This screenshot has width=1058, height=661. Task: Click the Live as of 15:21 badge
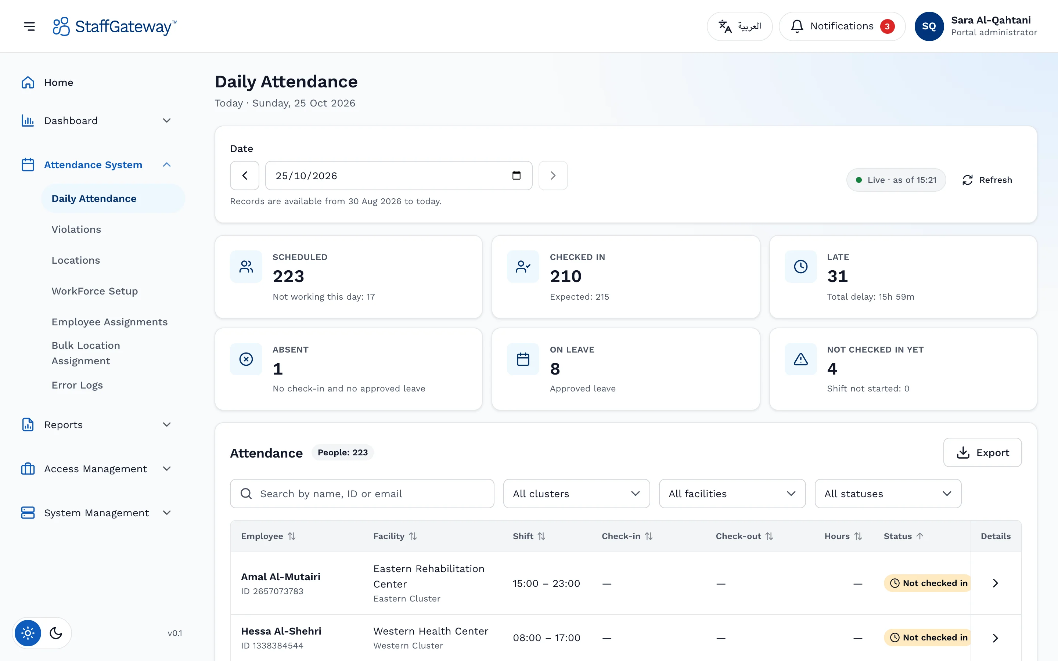point(896,180)
